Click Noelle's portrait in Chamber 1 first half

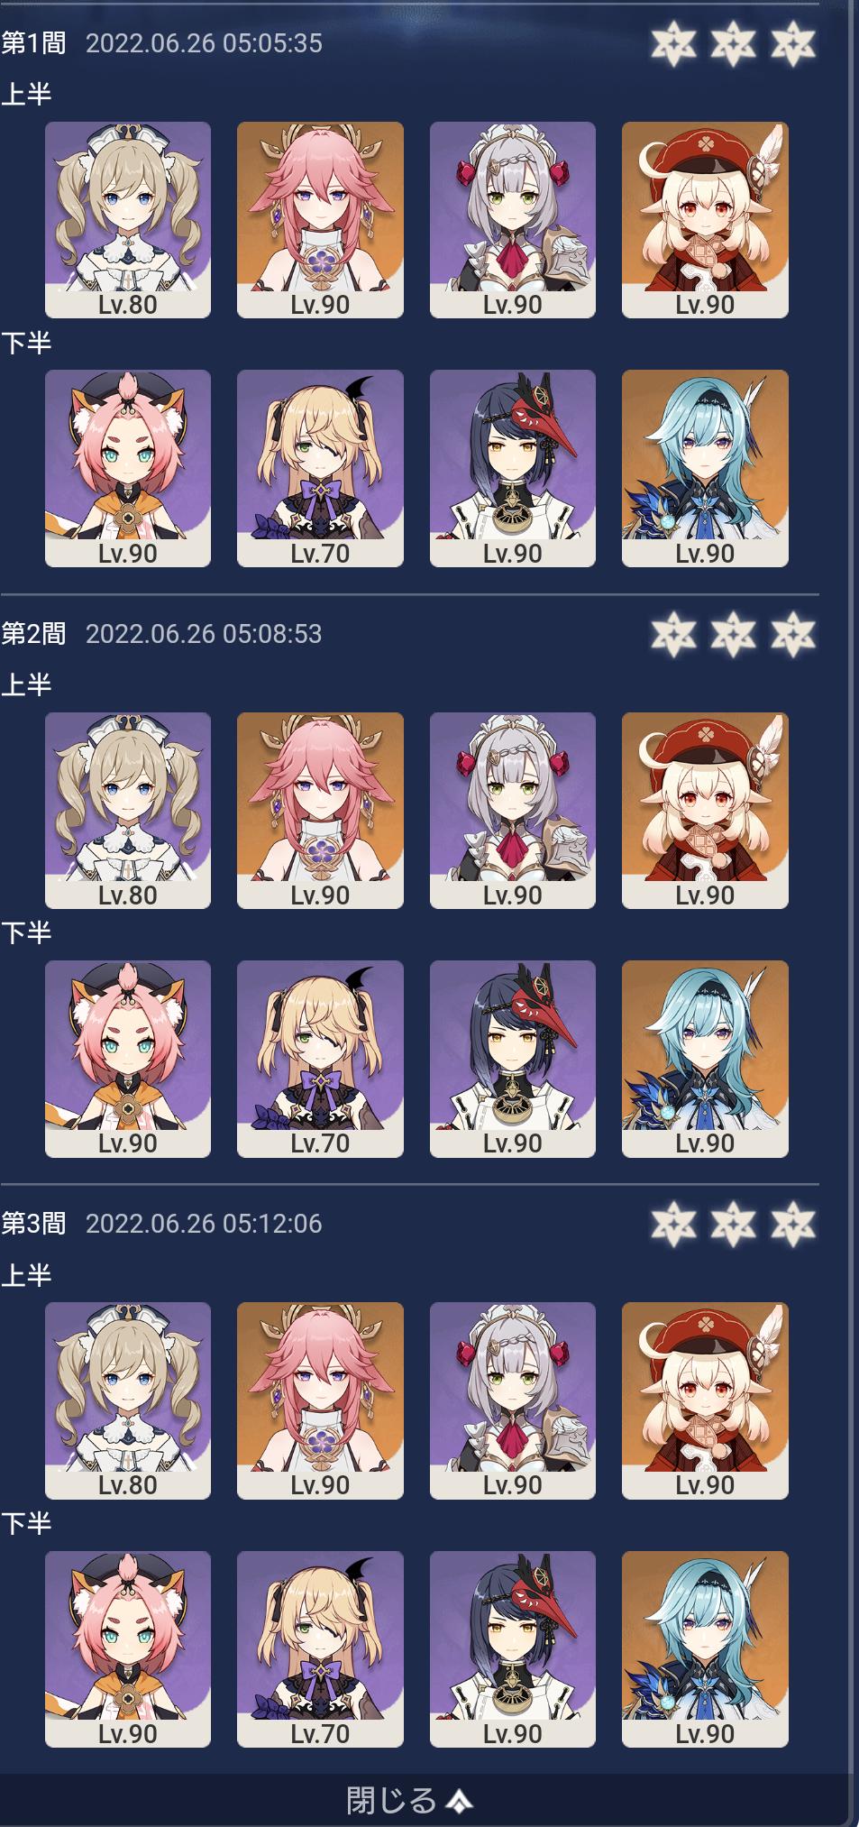click(x=513, y=220)
